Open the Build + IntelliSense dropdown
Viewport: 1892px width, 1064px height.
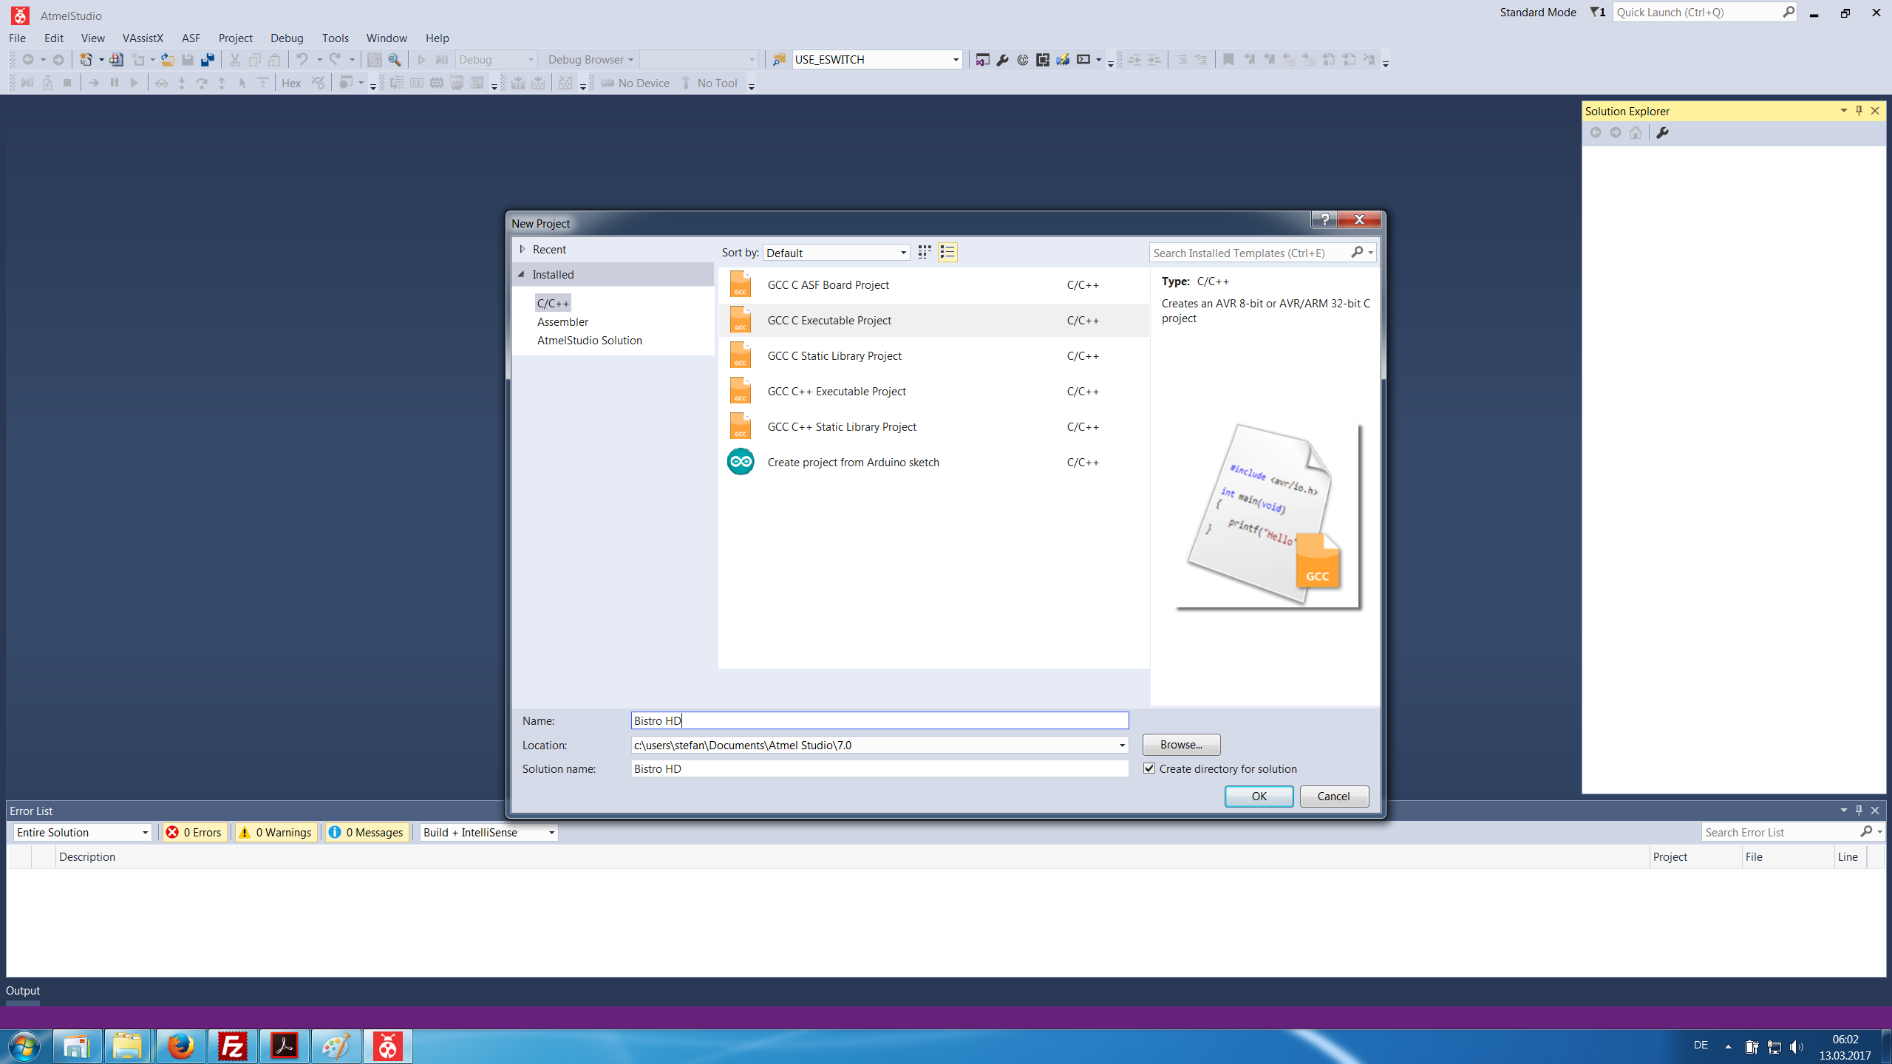(489, 832)
